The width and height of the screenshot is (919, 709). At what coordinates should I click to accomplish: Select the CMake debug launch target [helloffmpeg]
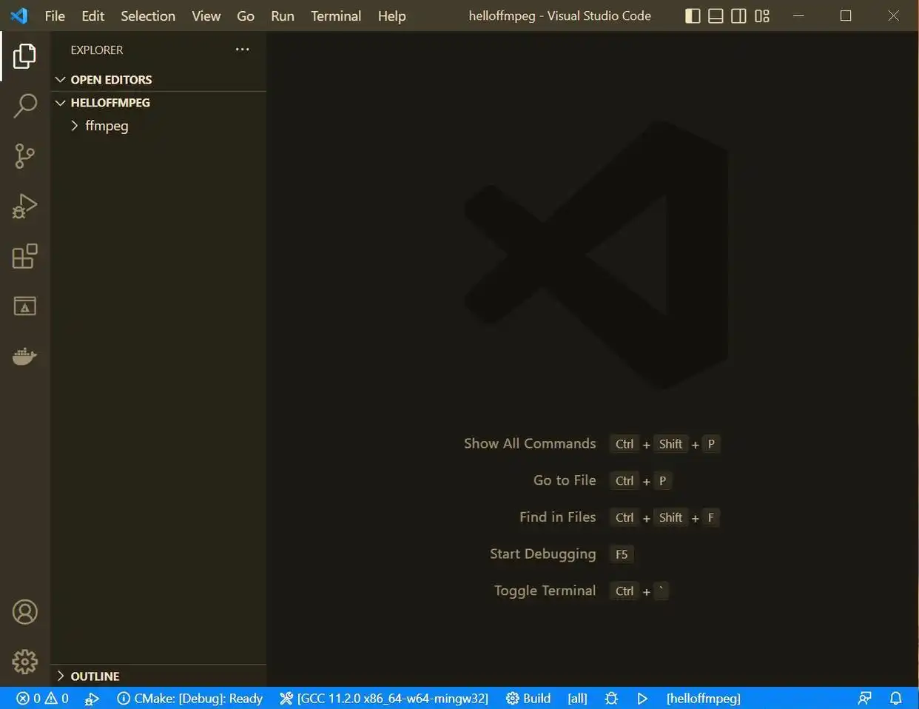coord(702,698)
